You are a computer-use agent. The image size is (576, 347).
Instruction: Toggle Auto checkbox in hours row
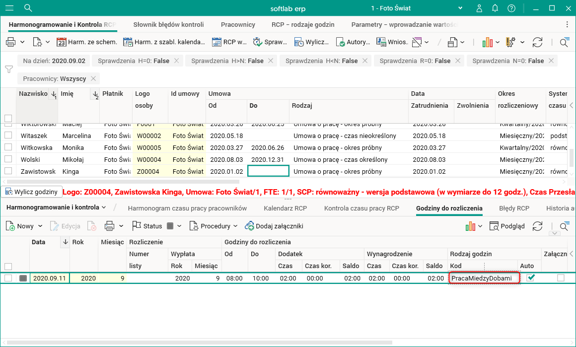tap(530, 278)
